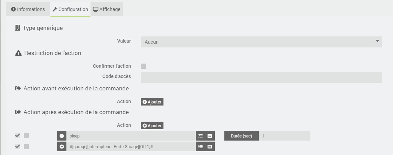Viewport: 393px width, 155px height.
Task: Select the Configuration tab
Action: click(71, 9)
